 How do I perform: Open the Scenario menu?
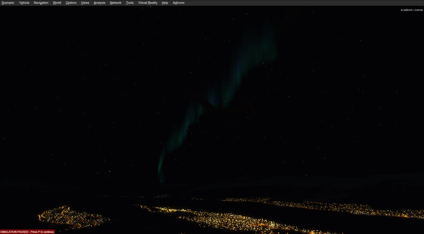point(8,3)
